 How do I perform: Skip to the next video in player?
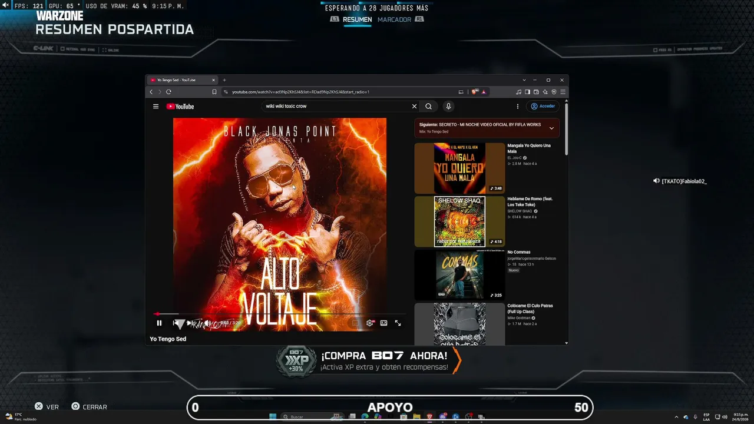pos(189,323)
